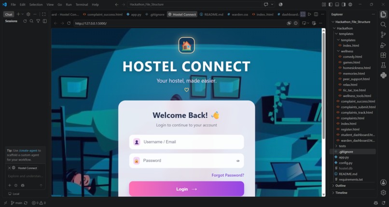Click the Explorer files icon
389x207 pixels.
click(x=383, y=15)
